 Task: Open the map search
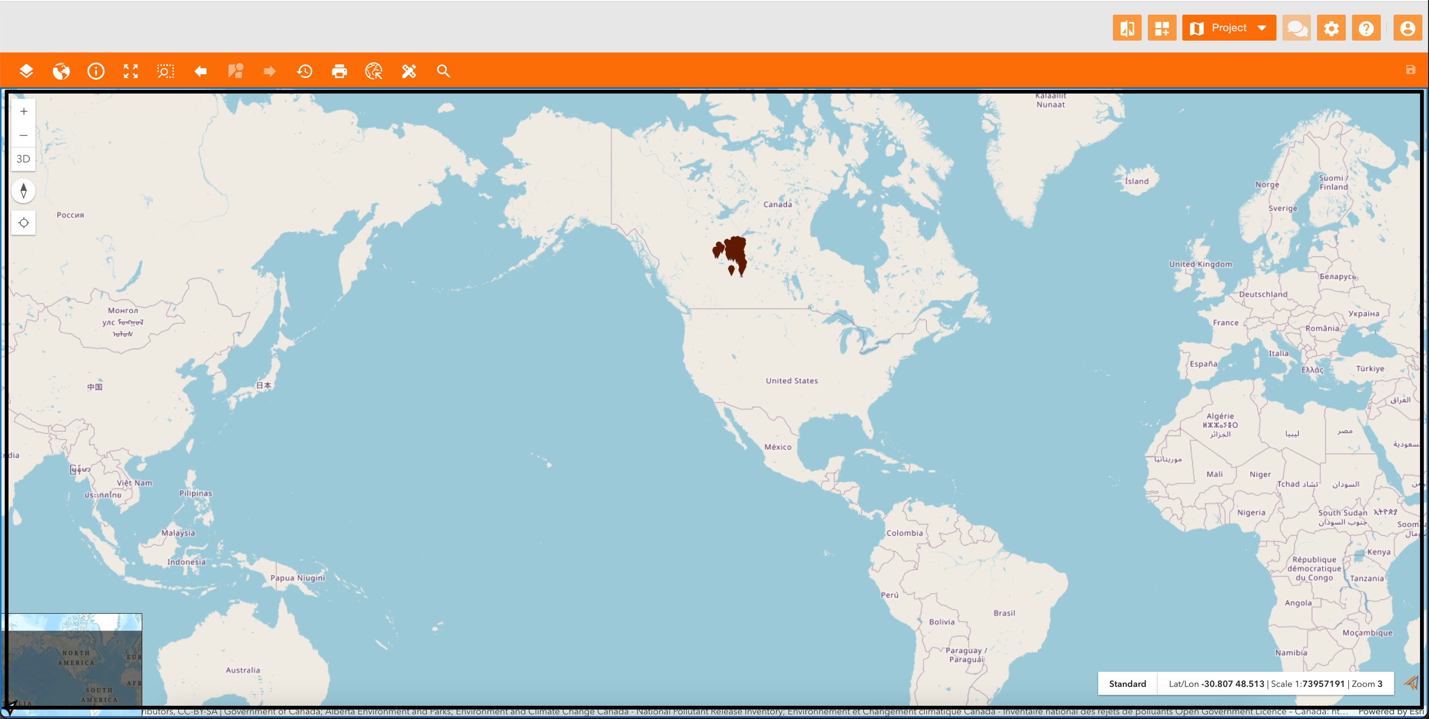tap(443, 71)
